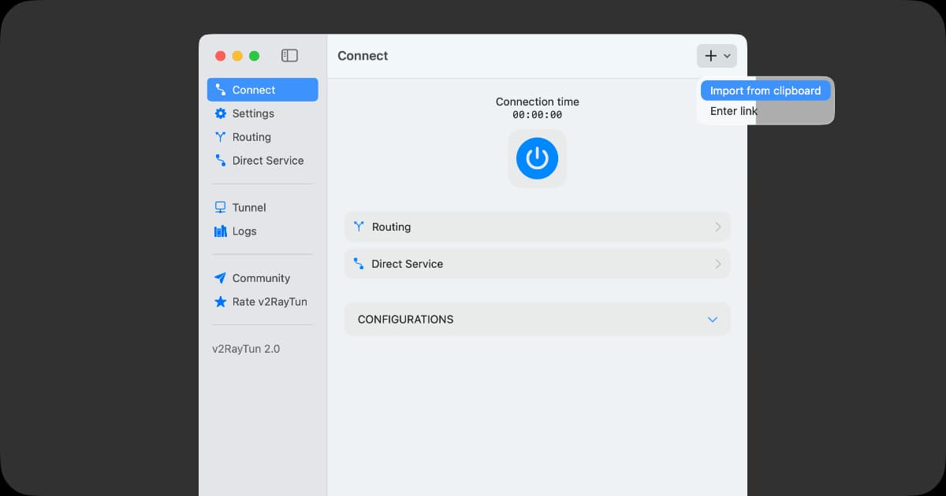Viewport: 946px width, 496px height.
Task: Open the plus add-configuration dropdown
Action: [716, 56]
